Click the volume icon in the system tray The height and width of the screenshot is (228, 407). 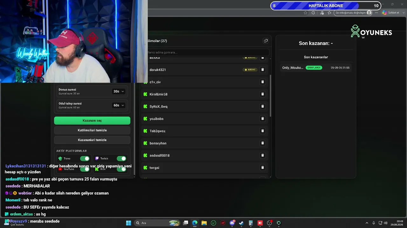385,223
